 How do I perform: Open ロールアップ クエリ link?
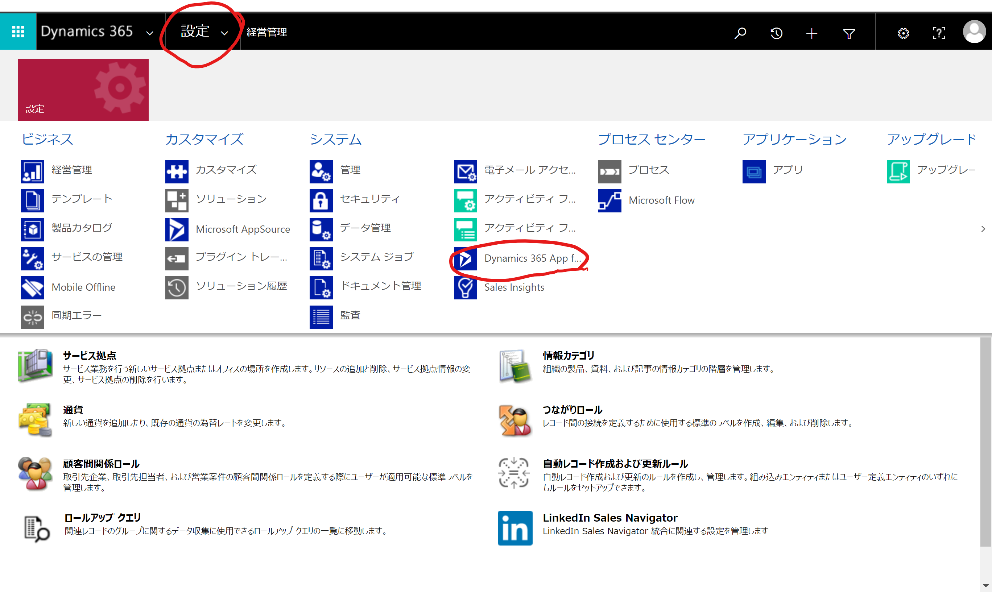pos(102,518)
